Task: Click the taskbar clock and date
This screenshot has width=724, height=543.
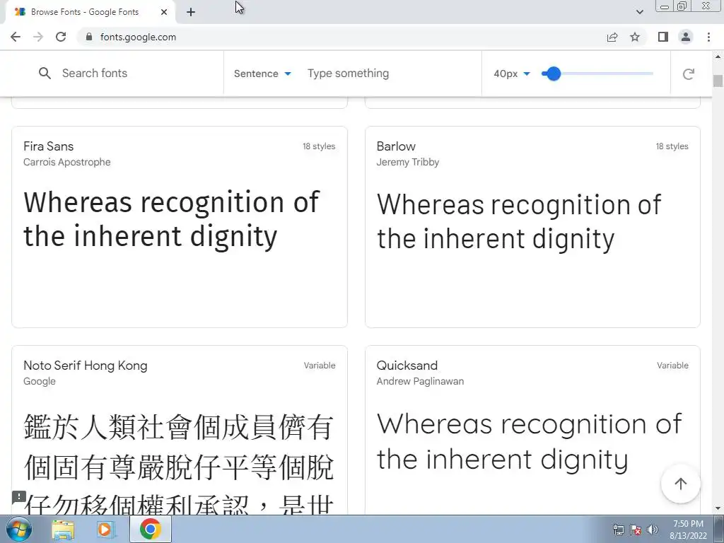Action: [x=688, y=530]
